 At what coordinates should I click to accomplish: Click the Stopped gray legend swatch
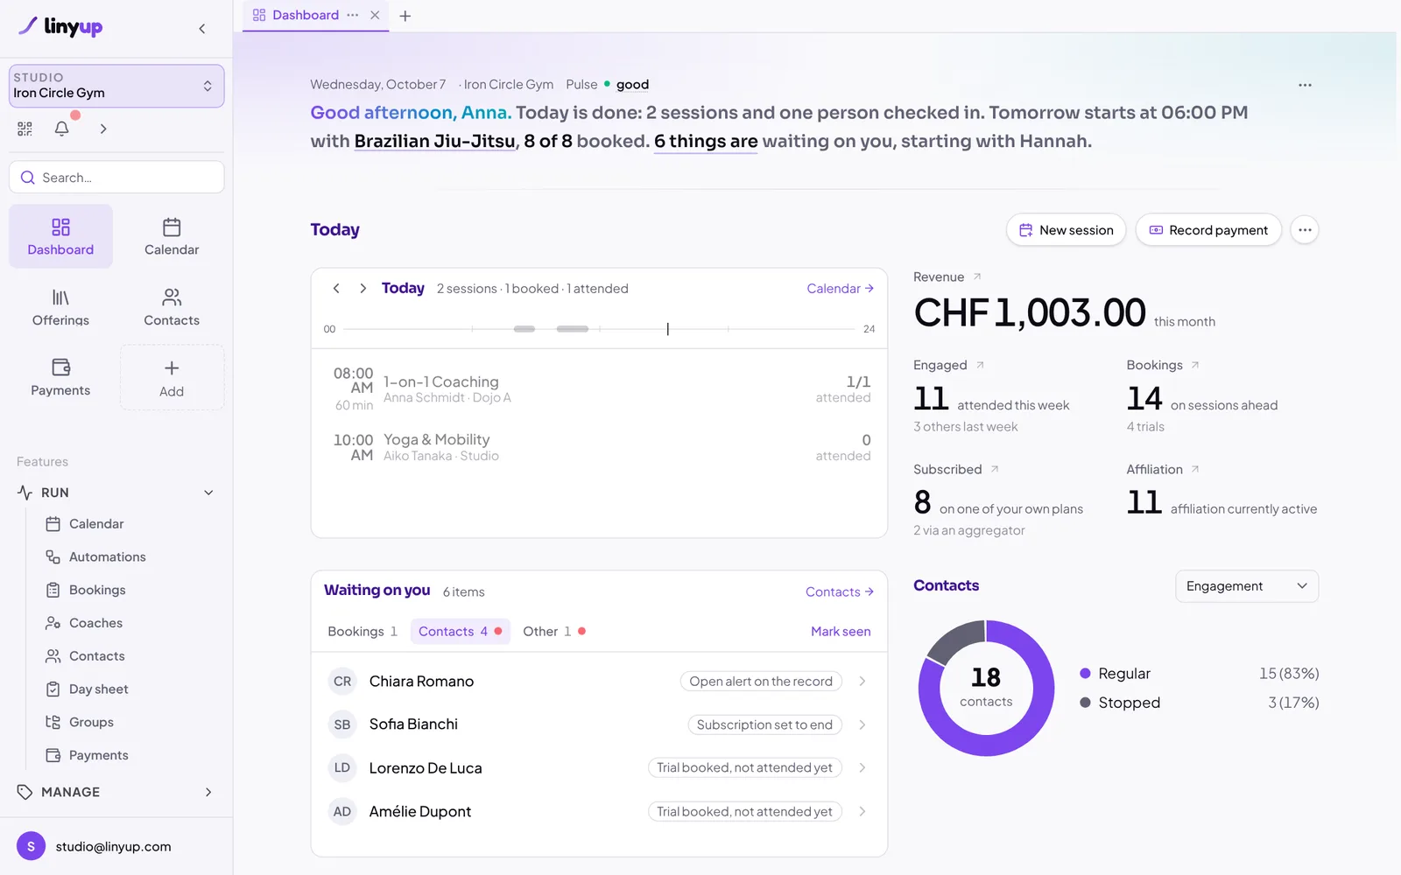[1085, 703]
